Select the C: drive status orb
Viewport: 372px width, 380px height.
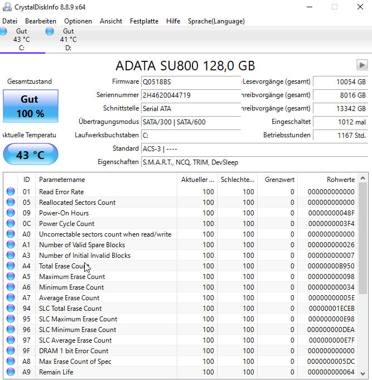coord(3,31)
